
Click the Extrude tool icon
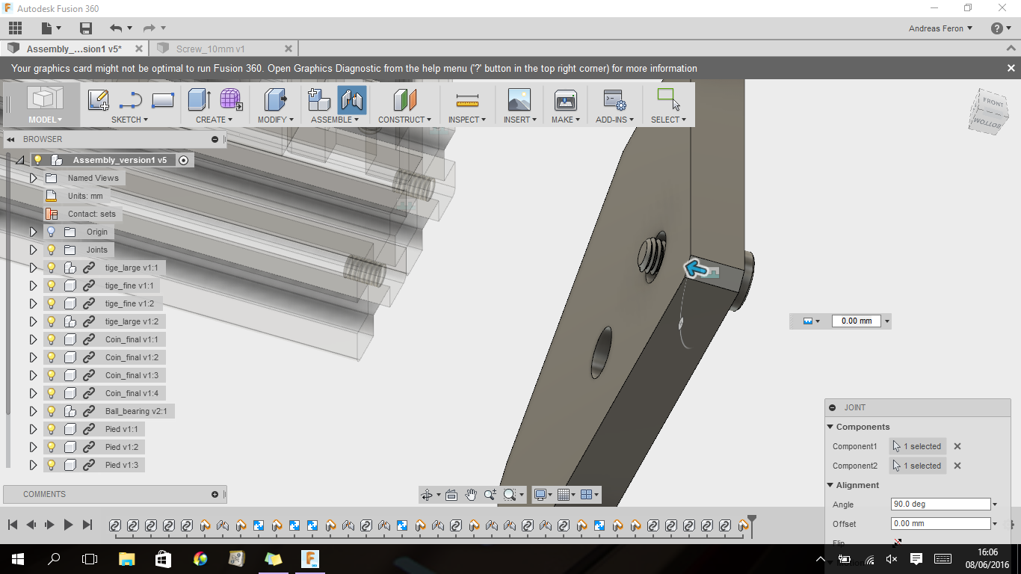point(200,100)
